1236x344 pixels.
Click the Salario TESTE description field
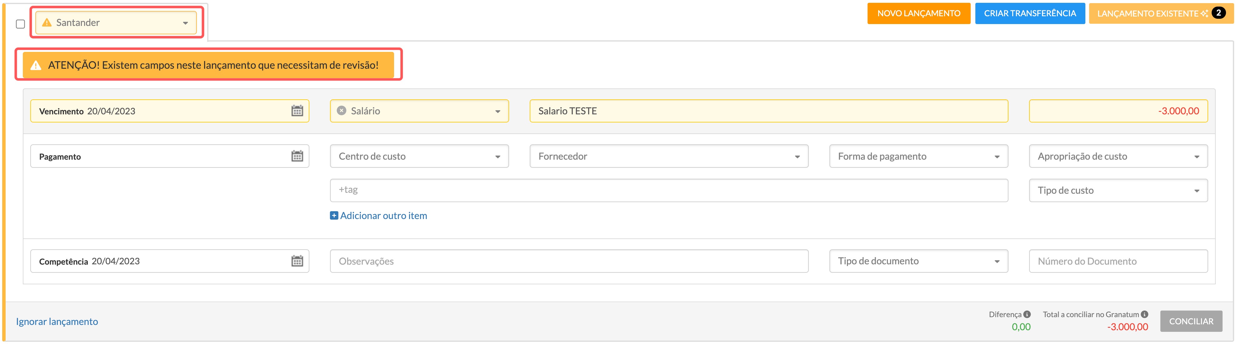coord(769,111)
